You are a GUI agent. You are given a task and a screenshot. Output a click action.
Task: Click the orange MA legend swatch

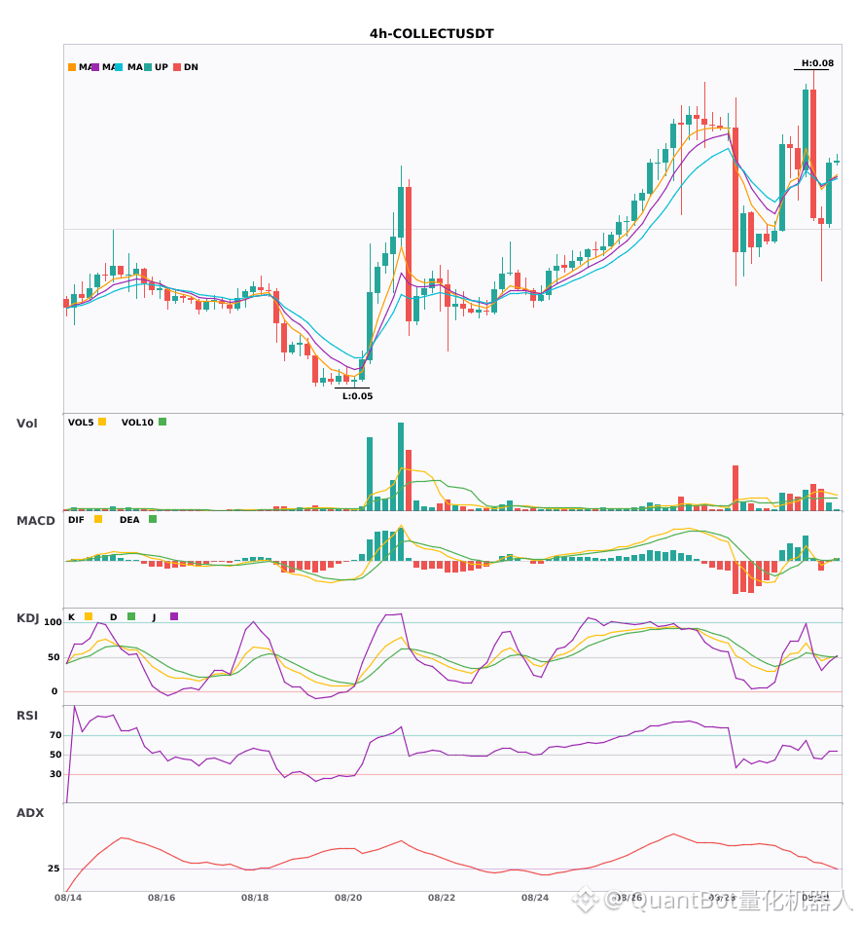tap(72, 67)
